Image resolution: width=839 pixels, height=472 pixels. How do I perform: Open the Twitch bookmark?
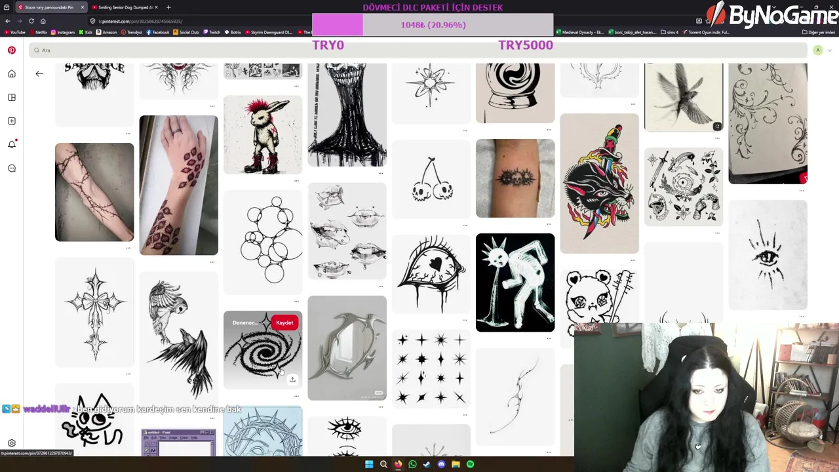coord(212,32)
